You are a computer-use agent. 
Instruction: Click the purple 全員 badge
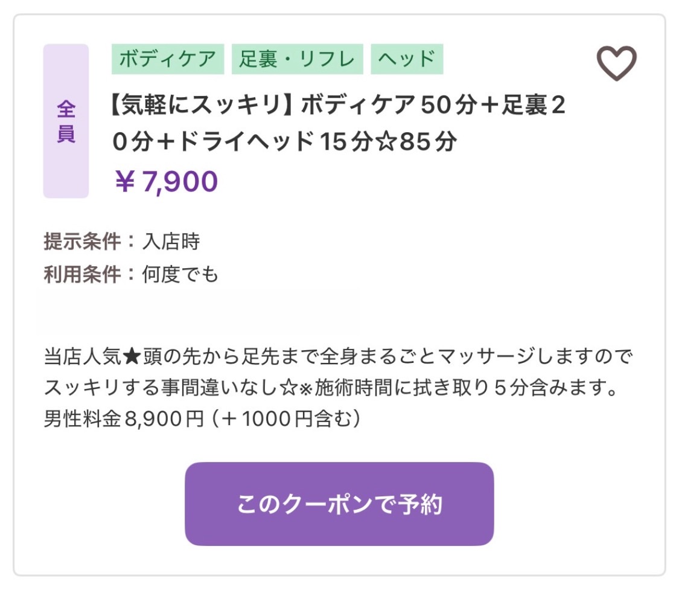[66, 121]
